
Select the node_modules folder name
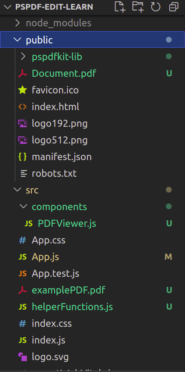tap(59, 23)
